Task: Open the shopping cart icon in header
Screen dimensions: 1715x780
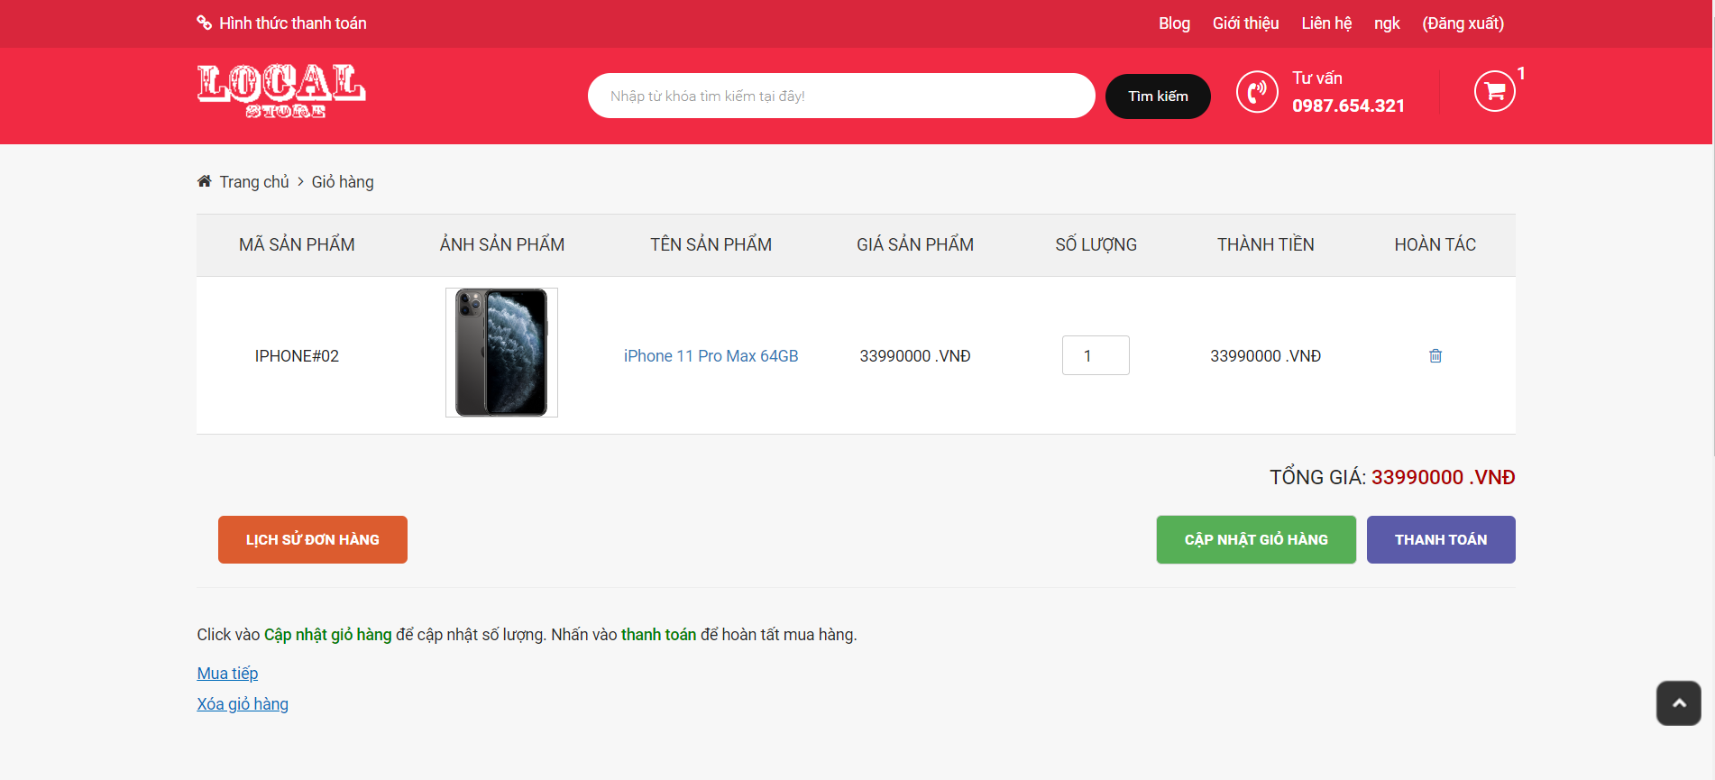Action: click(1494, 91)
